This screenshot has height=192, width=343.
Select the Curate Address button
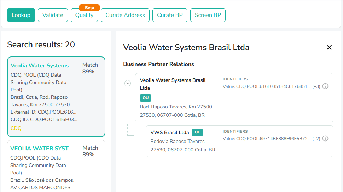point(125,15)
